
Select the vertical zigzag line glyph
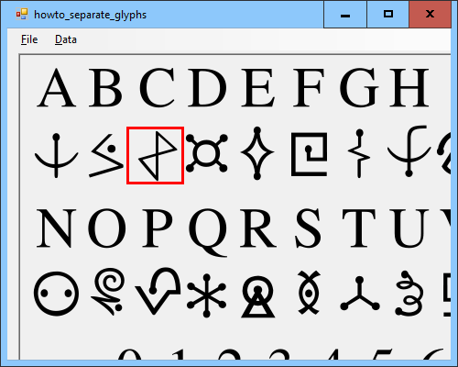359,153
